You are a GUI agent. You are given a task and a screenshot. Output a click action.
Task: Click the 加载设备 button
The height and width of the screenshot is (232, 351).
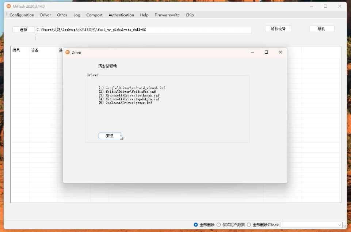tap(278, 29)
